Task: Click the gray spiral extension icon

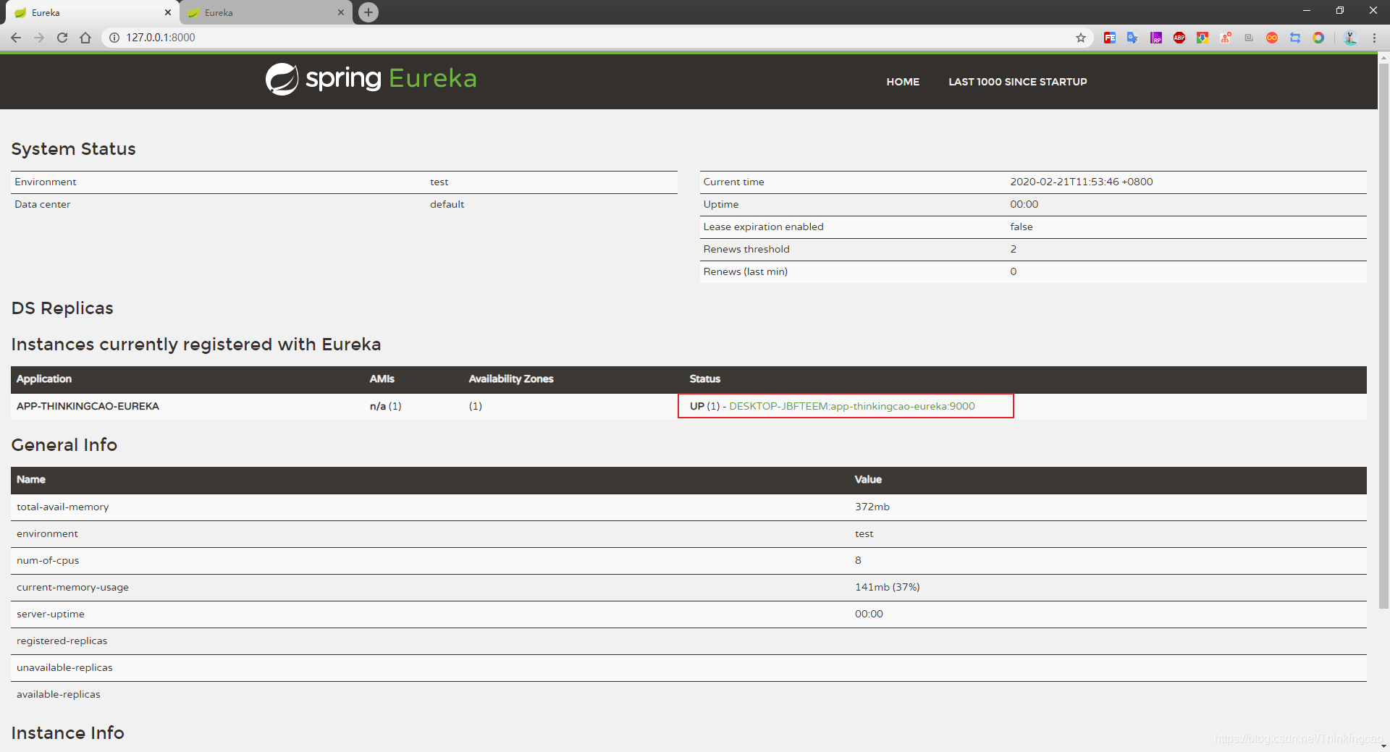Action: (1249, 38)
